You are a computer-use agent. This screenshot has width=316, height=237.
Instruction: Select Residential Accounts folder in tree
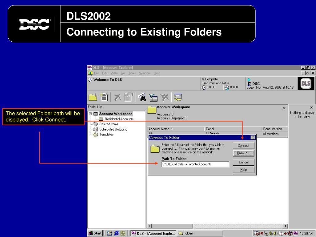click(x=119, y=119)
